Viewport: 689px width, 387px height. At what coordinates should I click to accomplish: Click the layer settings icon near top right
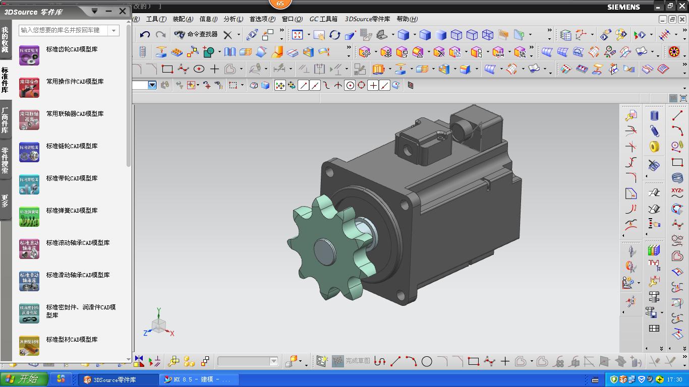pyautogui.click(x=565, y=35)
